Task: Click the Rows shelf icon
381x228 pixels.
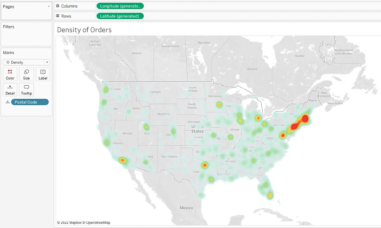Action: [x=57, y=16]
